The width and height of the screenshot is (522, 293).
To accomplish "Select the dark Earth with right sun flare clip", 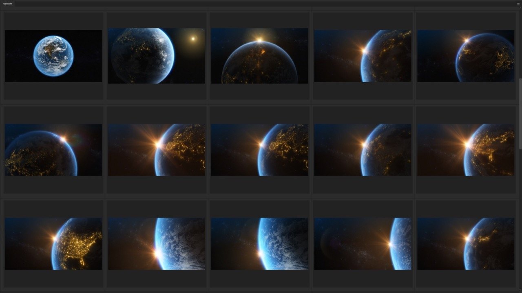I will (x=363, y=244).
